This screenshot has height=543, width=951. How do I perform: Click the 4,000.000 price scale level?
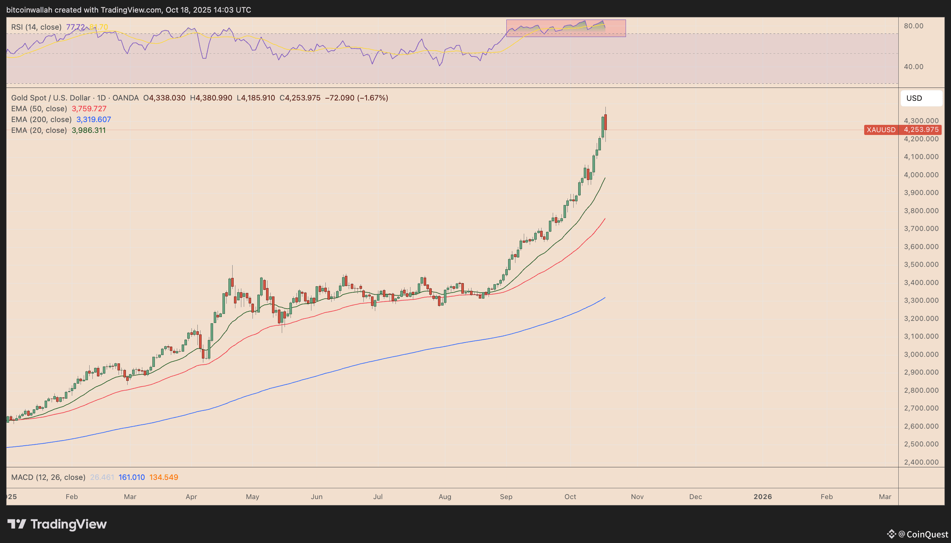[x=921, y=174]
